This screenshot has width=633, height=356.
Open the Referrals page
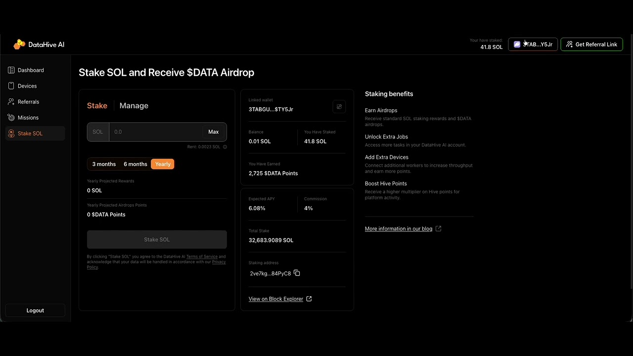pyautogui.click(x=35, y=102)
